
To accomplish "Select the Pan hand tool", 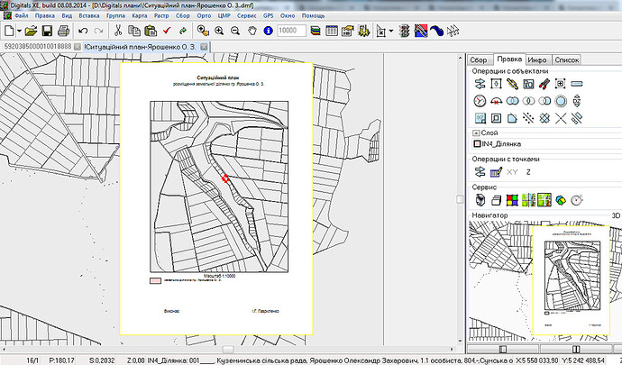I will (x=252, y=31).
